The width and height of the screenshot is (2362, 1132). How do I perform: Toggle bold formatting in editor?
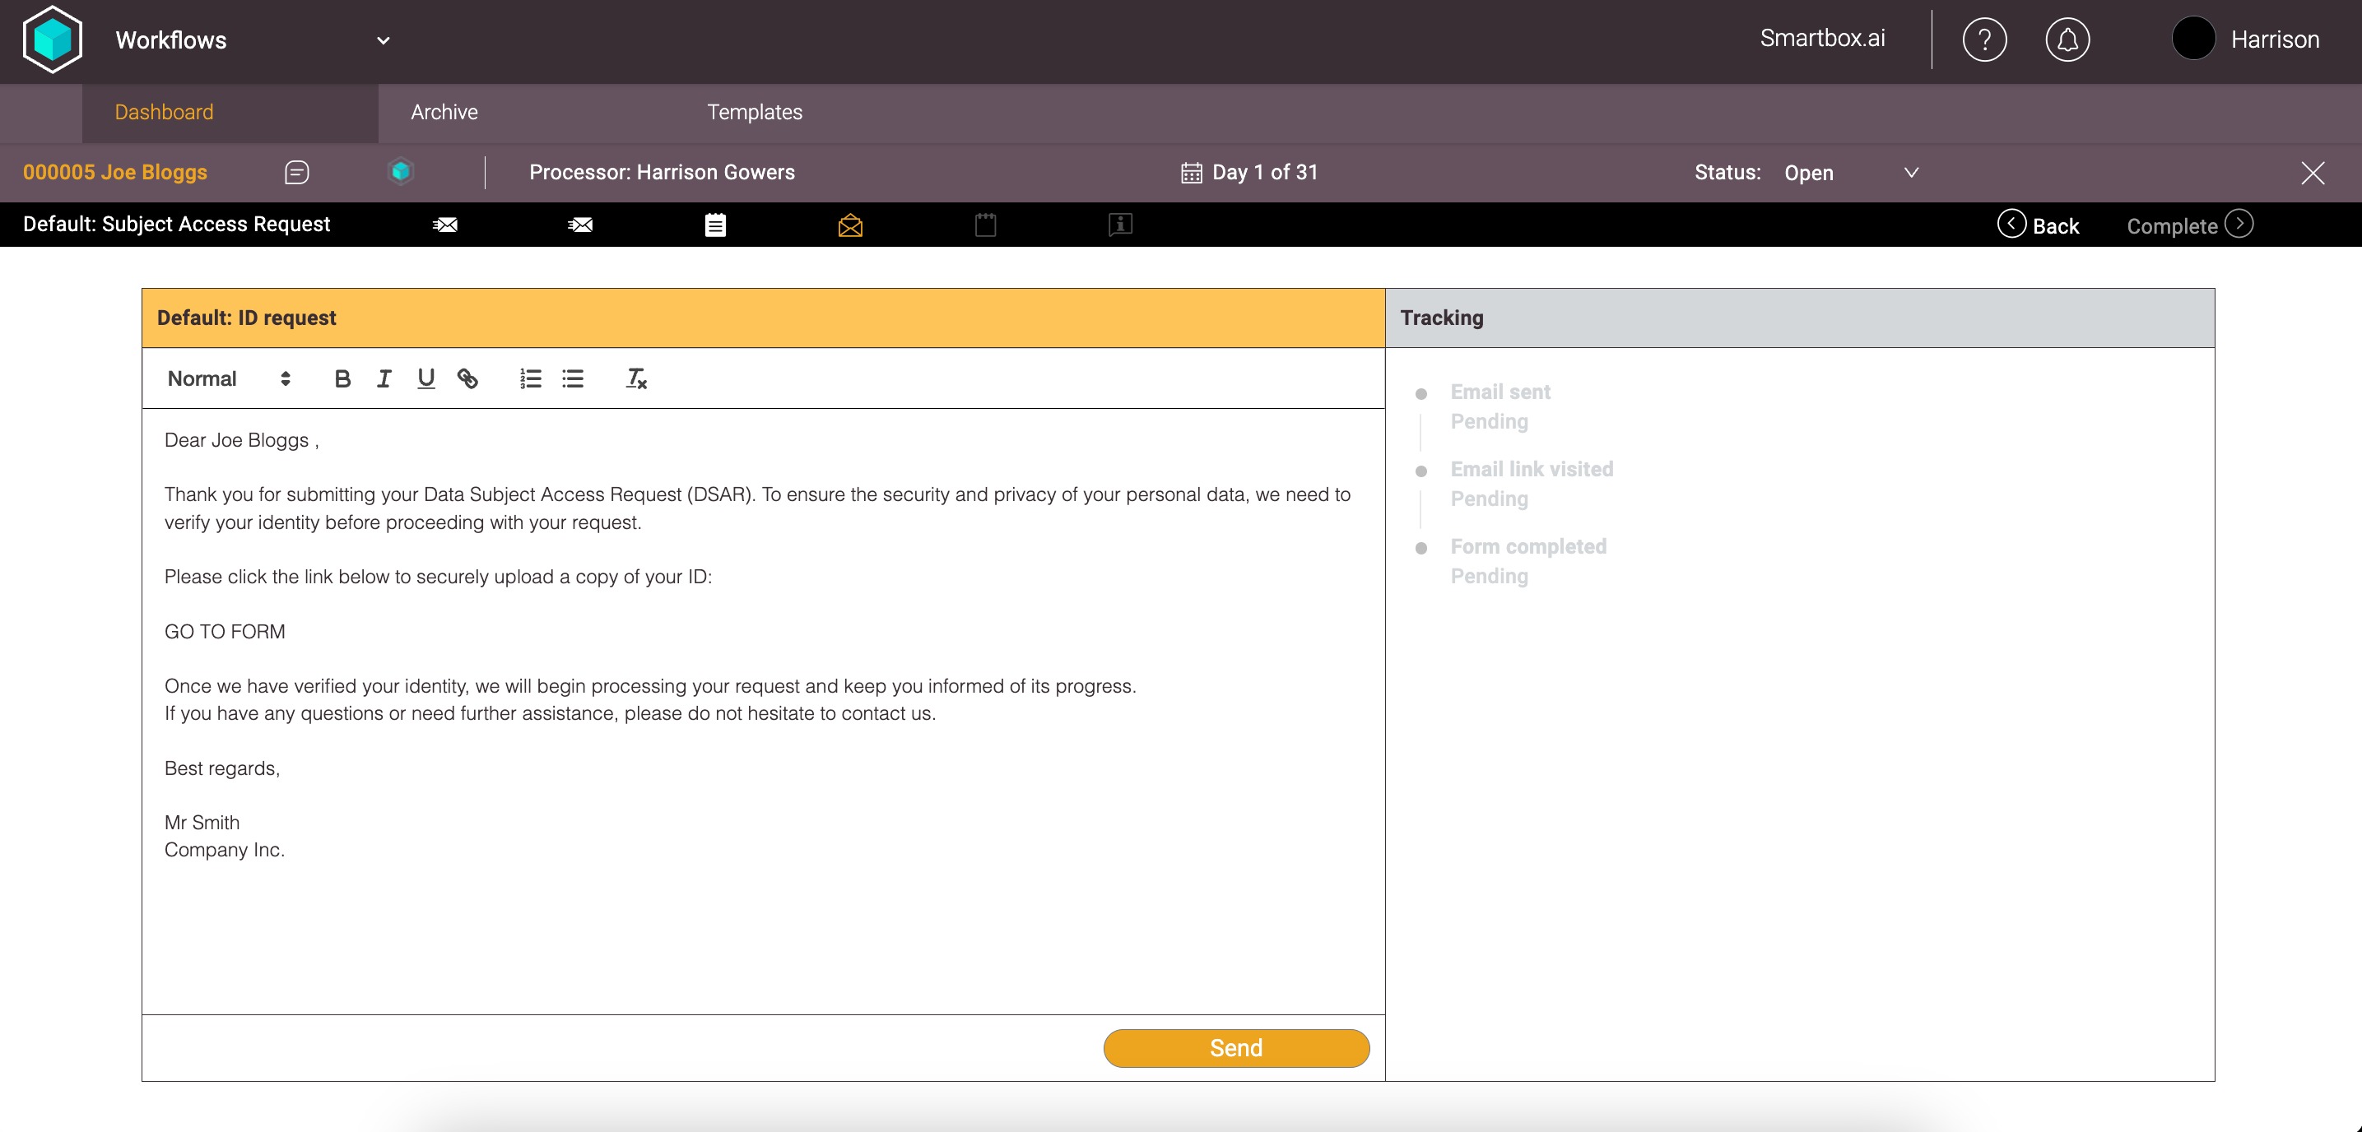point(342,378)
